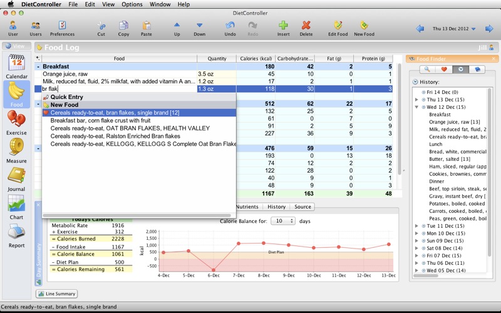Image resolution: width=501 pixels, height=313 pixels.
Task: Expand the Sat 08 Dec history node
Action: coord(416,248)
